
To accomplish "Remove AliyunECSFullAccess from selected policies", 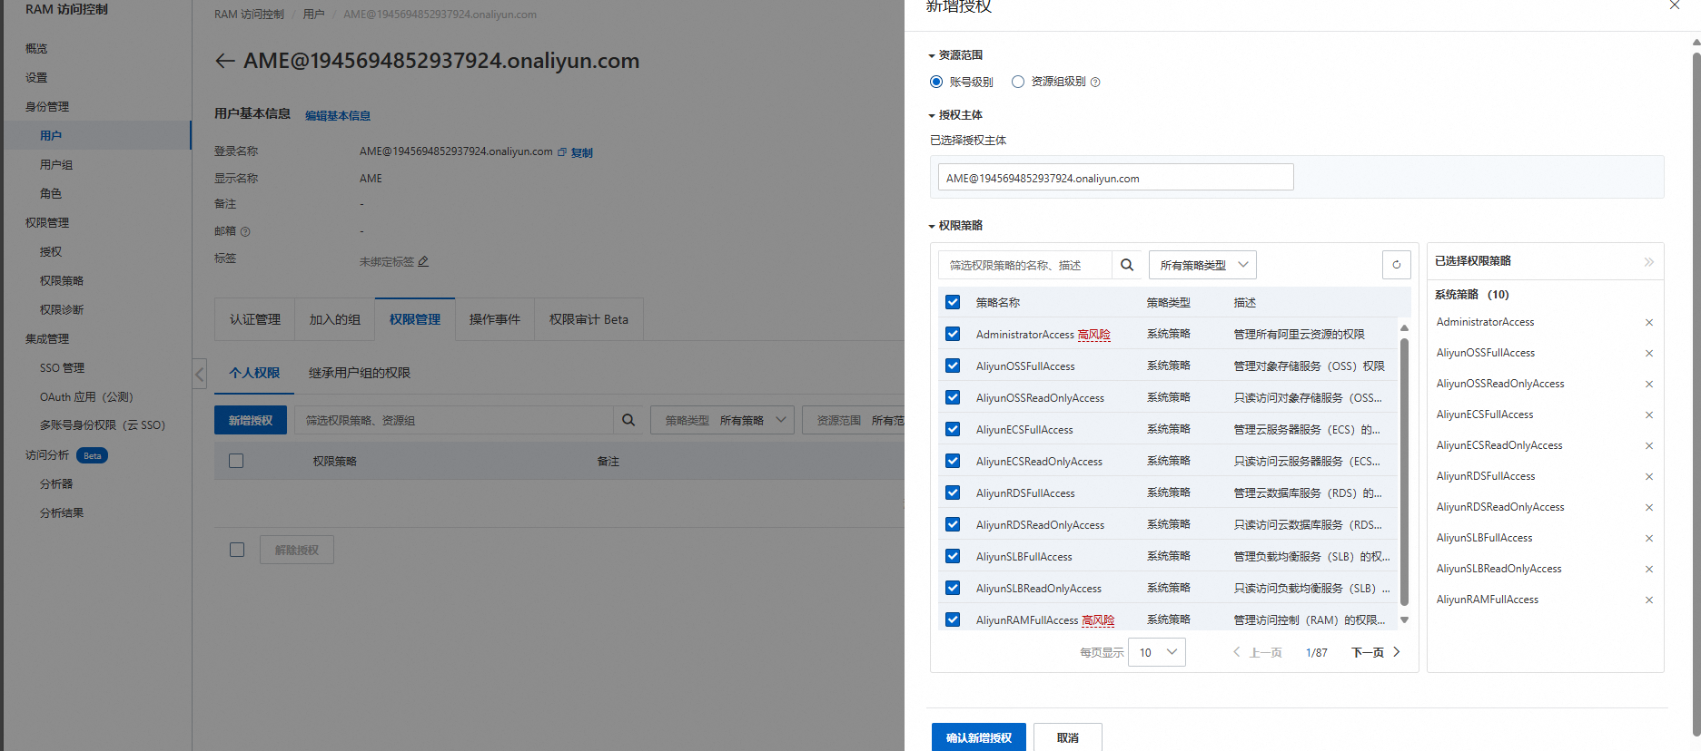I will 1649,415.
